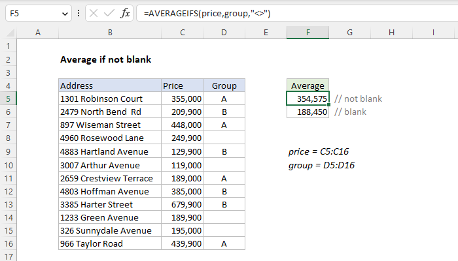458x261 pixels.
Task: Select cell '4960 Rosewood Lane'
Action: 110,138
